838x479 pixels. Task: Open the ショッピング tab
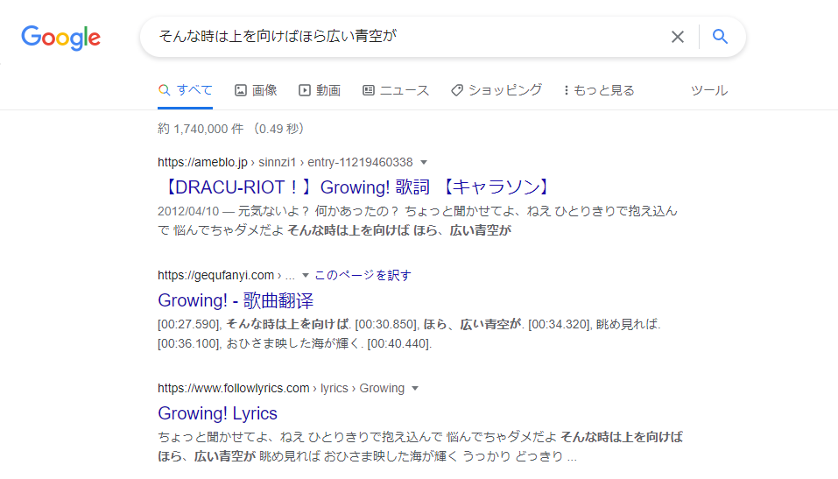(x=496, y=90)
